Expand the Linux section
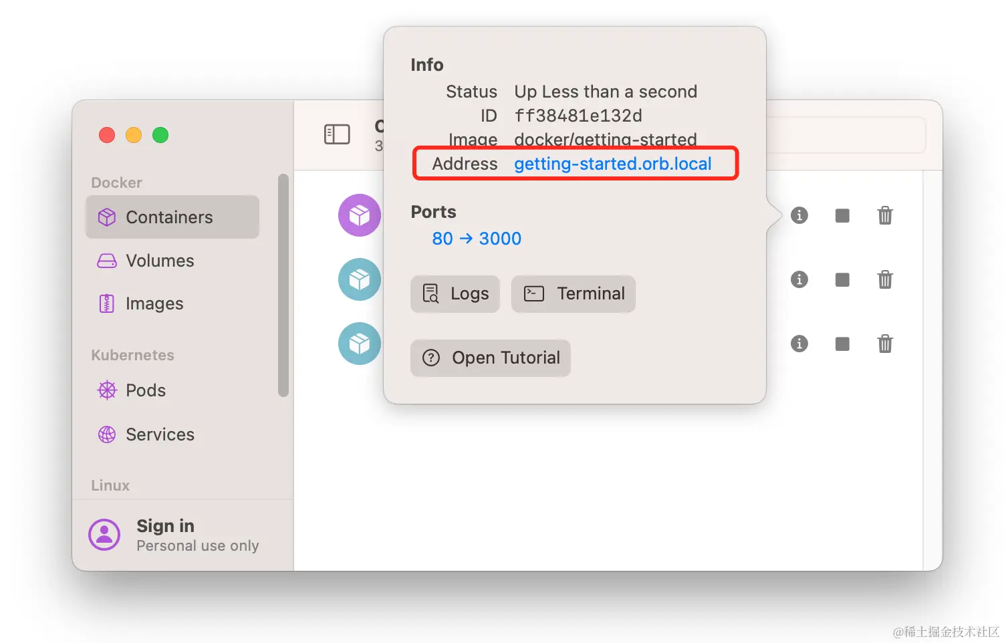 coord(109,485)
